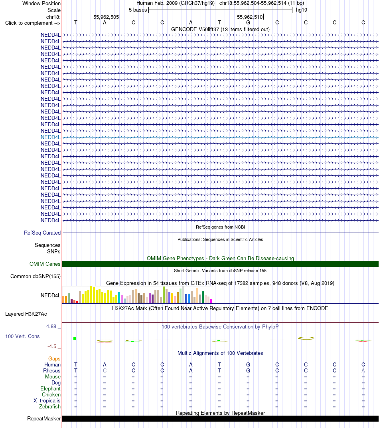The height and width of the screenshot is (428, 379).
Task: Click the Scale label on left
Action: 54,10
